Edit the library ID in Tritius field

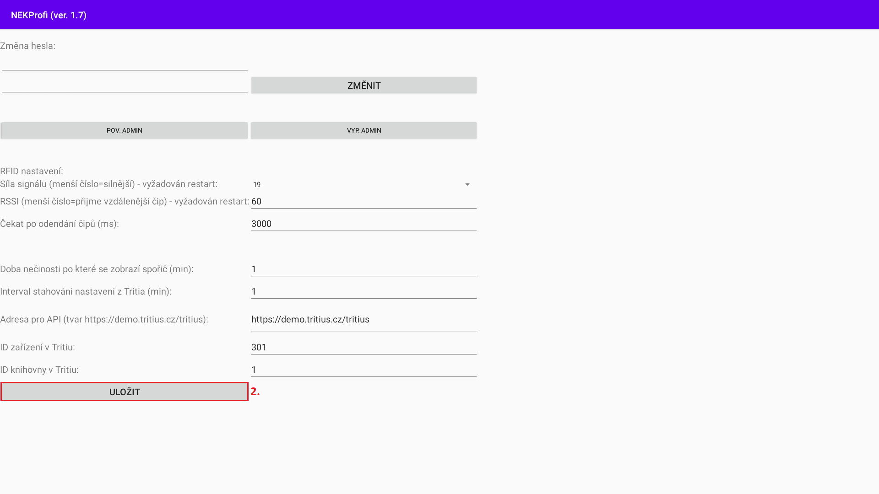tap(364, 370)
